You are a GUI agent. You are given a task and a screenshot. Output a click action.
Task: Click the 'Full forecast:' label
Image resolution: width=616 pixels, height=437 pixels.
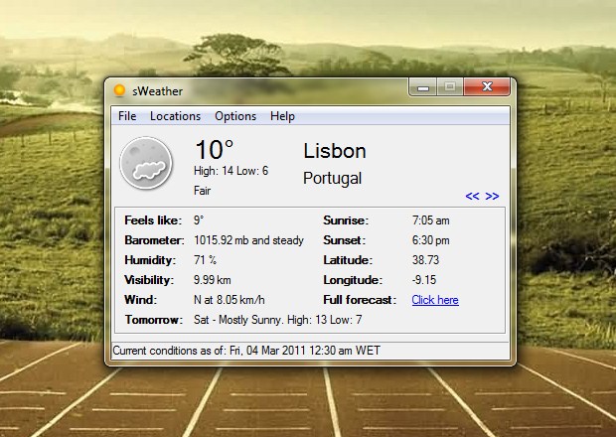pos(360,300)
